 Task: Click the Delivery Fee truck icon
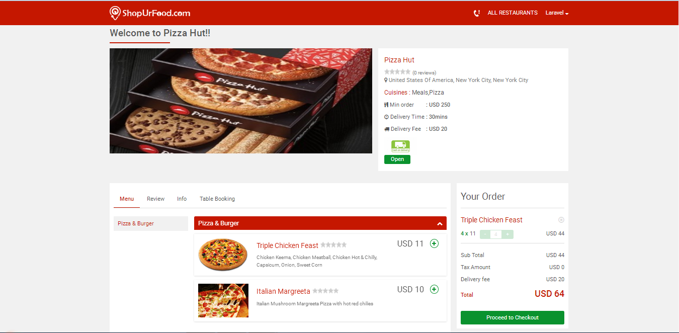coord(387,129)
